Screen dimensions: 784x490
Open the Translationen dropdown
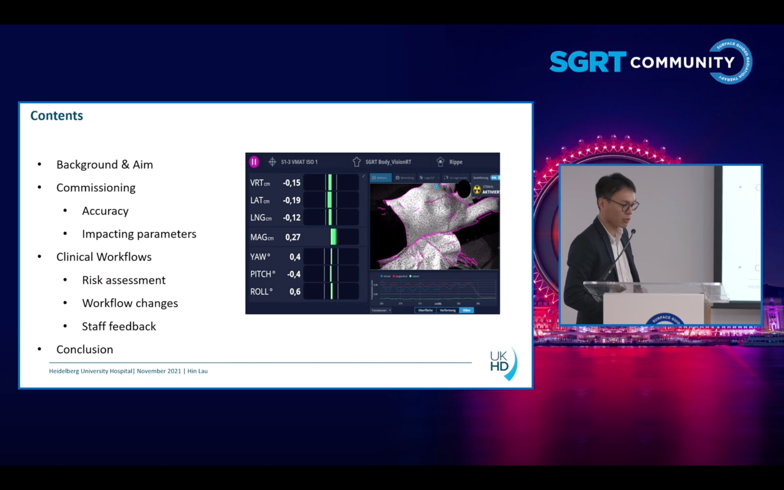pos(381,310)
